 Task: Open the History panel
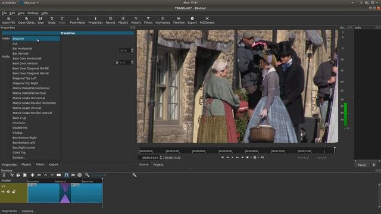tap(136, 20)
